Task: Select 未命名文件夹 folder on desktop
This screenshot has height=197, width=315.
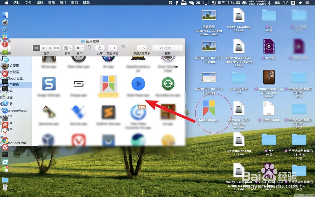Action: click(x=239, y=78)
